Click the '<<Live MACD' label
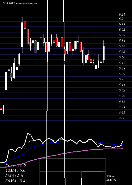Viewport: 132px width, 185px height. click(111, 178)
